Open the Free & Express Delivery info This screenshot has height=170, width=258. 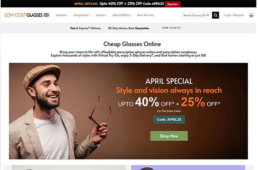tap(85, 28)
